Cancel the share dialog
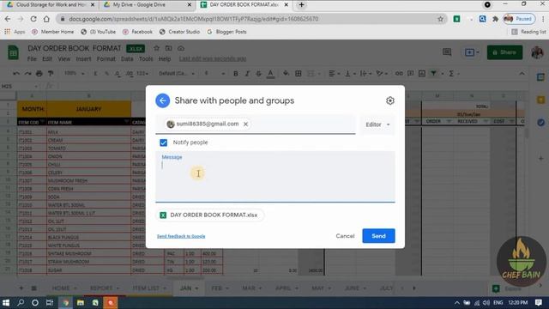549x309 pixels. pyautogui.click(x=345, y=236)
